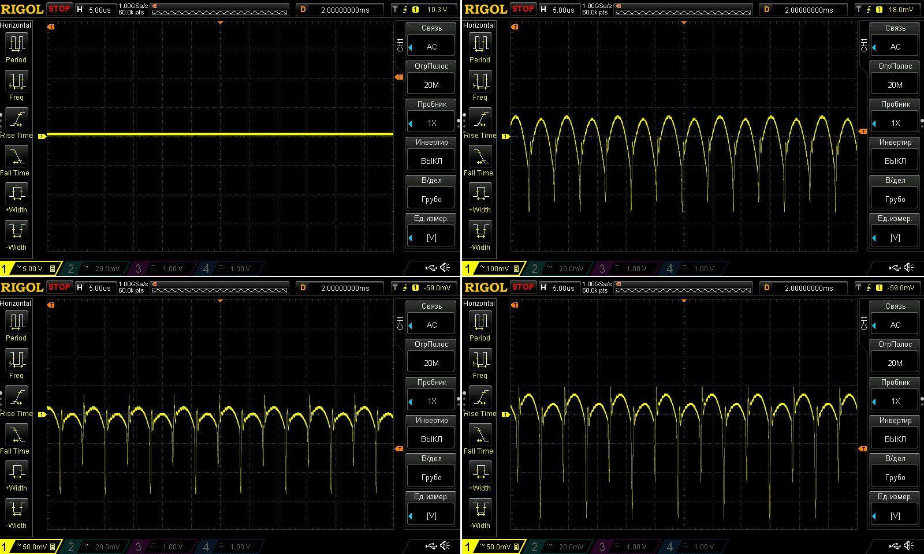
Task: Click the waveform memory position bar in the 5.00 V capture
Action: pyautogui.click(x=219, y=10)
